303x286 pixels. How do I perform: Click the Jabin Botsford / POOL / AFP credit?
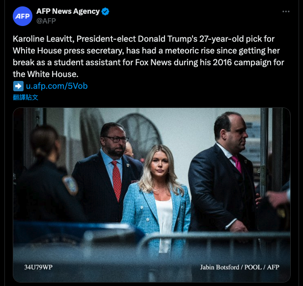pyautogui.click(x=240, y=267)
